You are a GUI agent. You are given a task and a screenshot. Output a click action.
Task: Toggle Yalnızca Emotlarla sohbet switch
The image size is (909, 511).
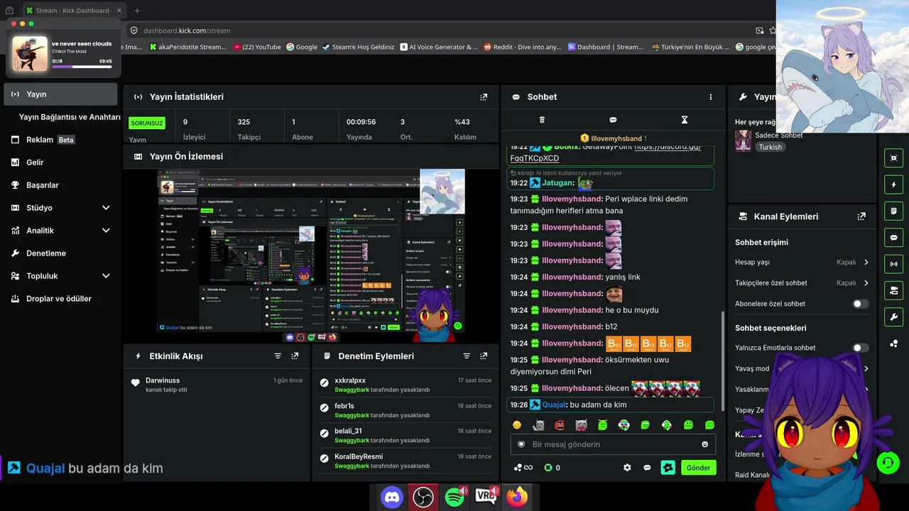[860, 348]
